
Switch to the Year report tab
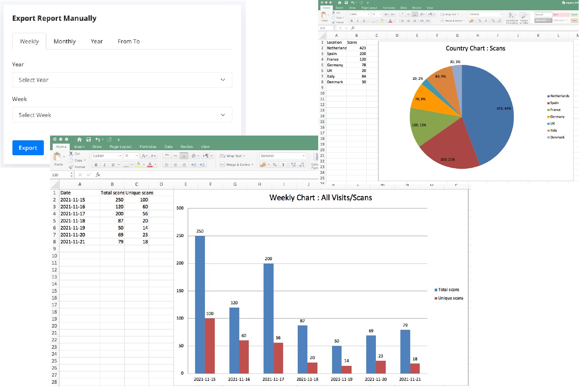pyautogui.click(x=97, y=42)
